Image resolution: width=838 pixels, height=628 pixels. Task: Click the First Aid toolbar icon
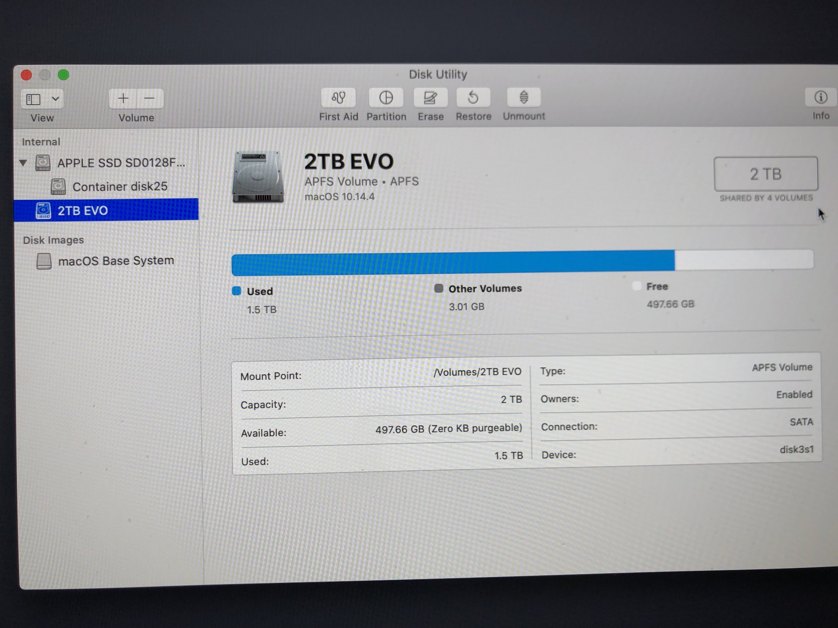tap(339, 98)
